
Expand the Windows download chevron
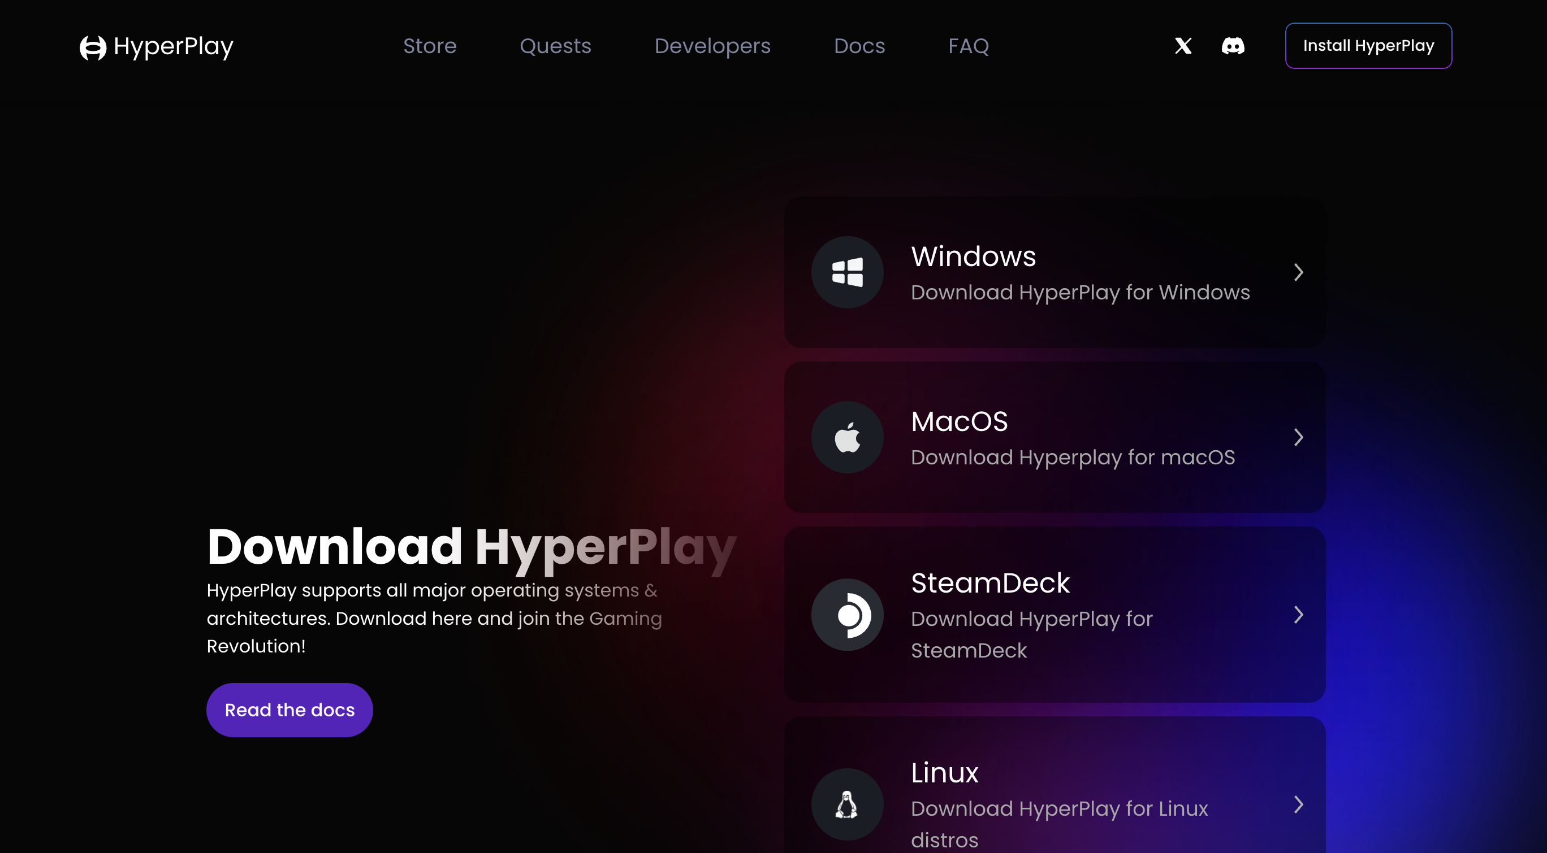tap(1298, 272)
